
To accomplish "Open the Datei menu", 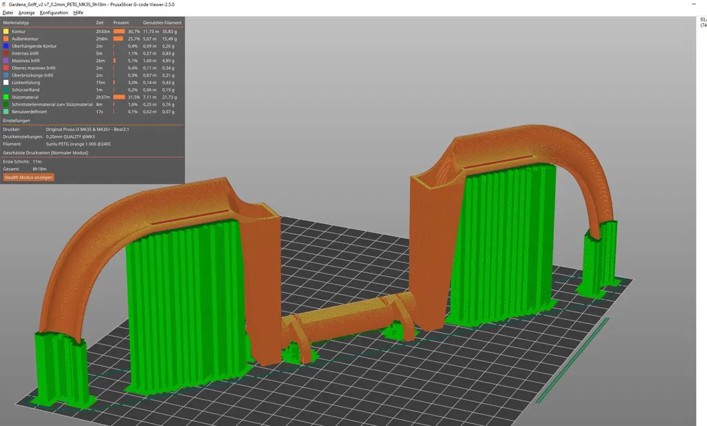I will tap(8, 12).
